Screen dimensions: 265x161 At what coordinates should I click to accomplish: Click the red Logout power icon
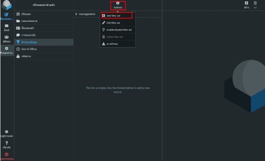(7, 155)
